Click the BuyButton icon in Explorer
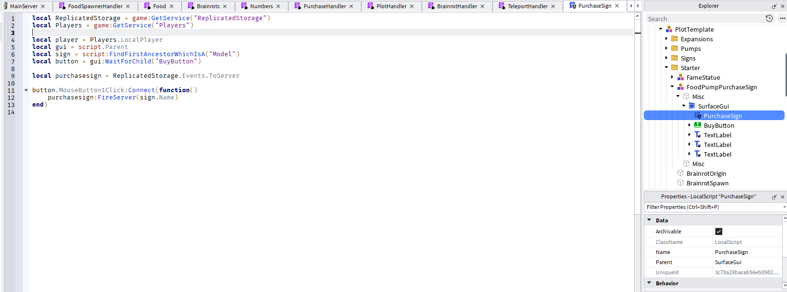This screenshot has height=292, width=787. pyautogui.click(x=698, y=125)
